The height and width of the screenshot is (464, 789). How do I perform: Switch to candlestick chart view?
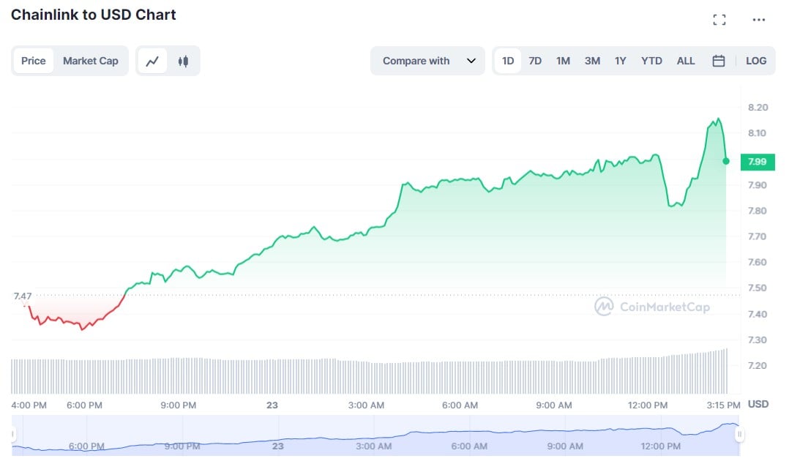[x=183, y=61]
